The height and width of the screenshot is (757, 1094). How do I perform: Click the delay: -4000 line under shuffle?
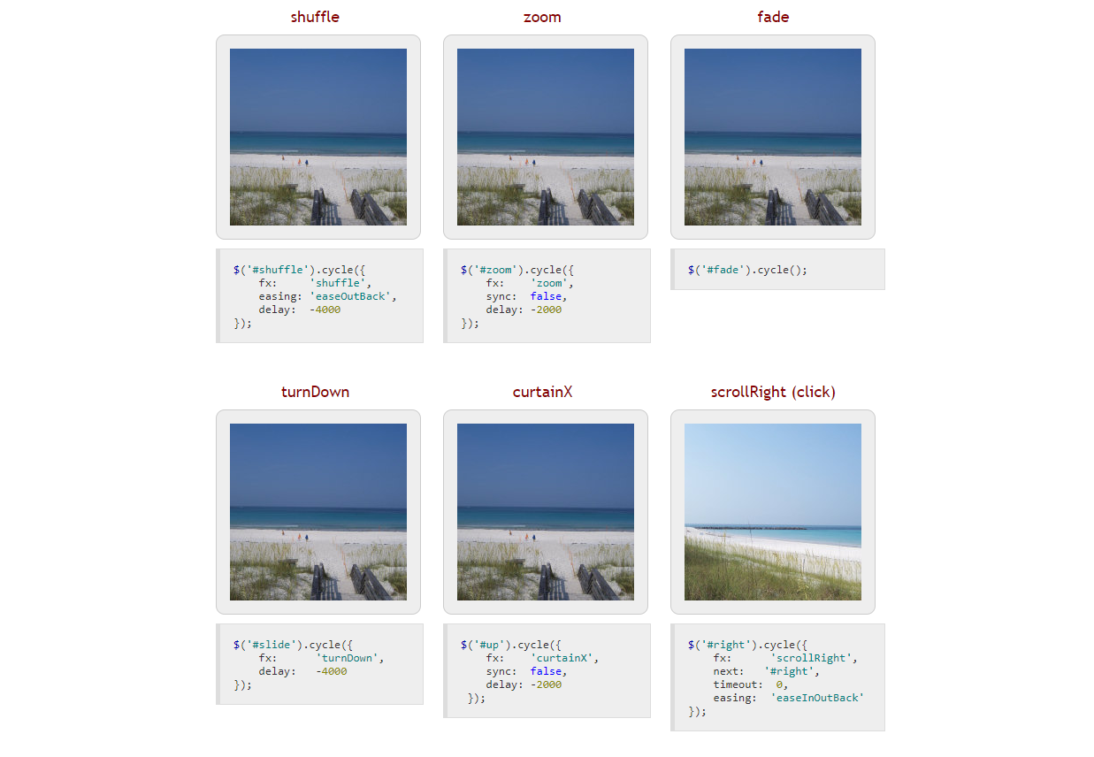click(300, 310)
